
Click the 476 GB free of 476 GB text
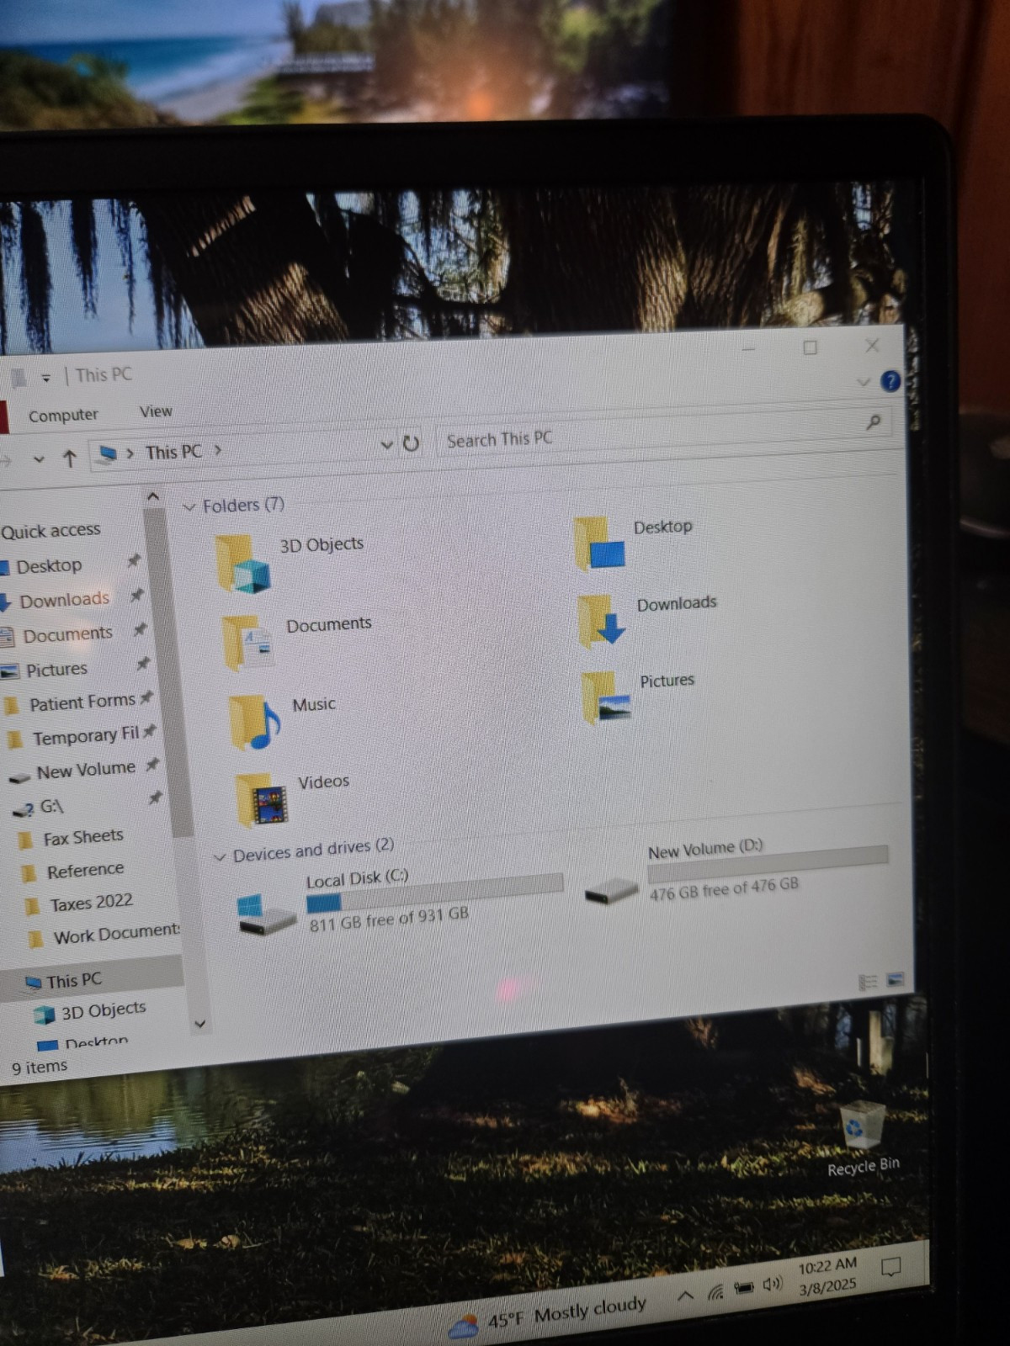[724, 888]
